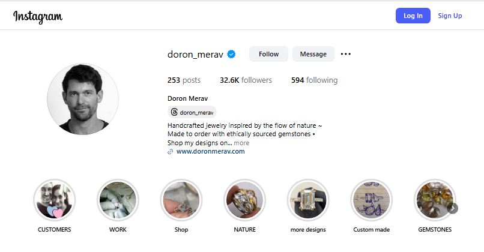Click the Message button
484x252 pixels.
[x=313, y=54]
